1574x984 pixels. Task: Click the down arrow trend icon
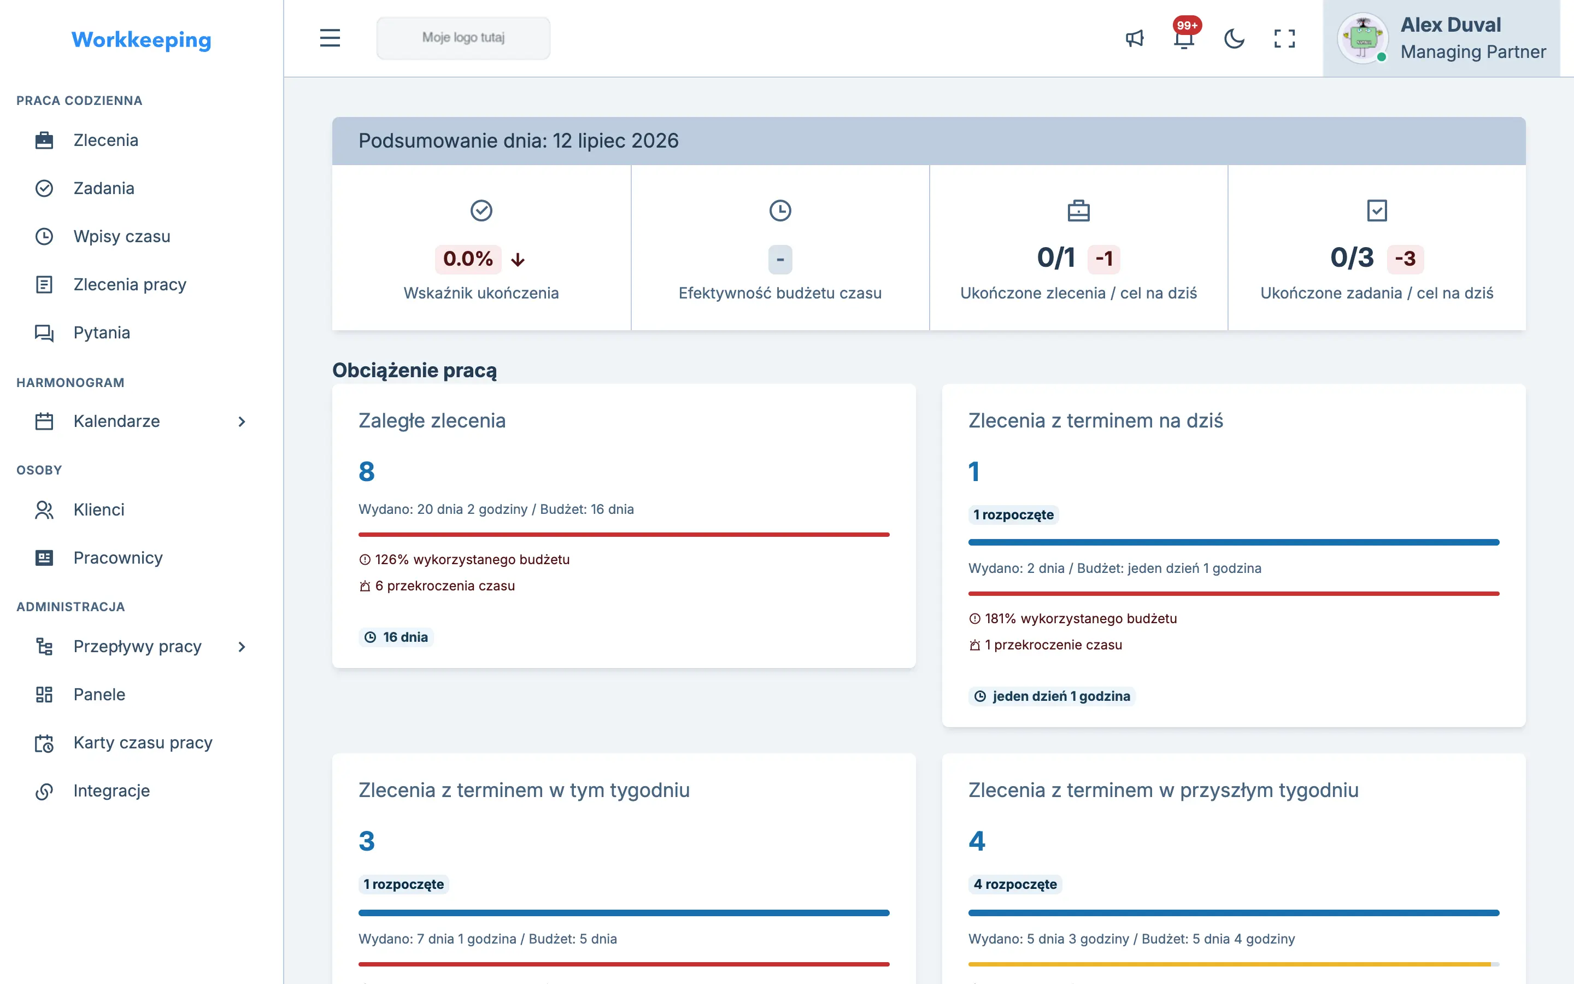[518, 260]
